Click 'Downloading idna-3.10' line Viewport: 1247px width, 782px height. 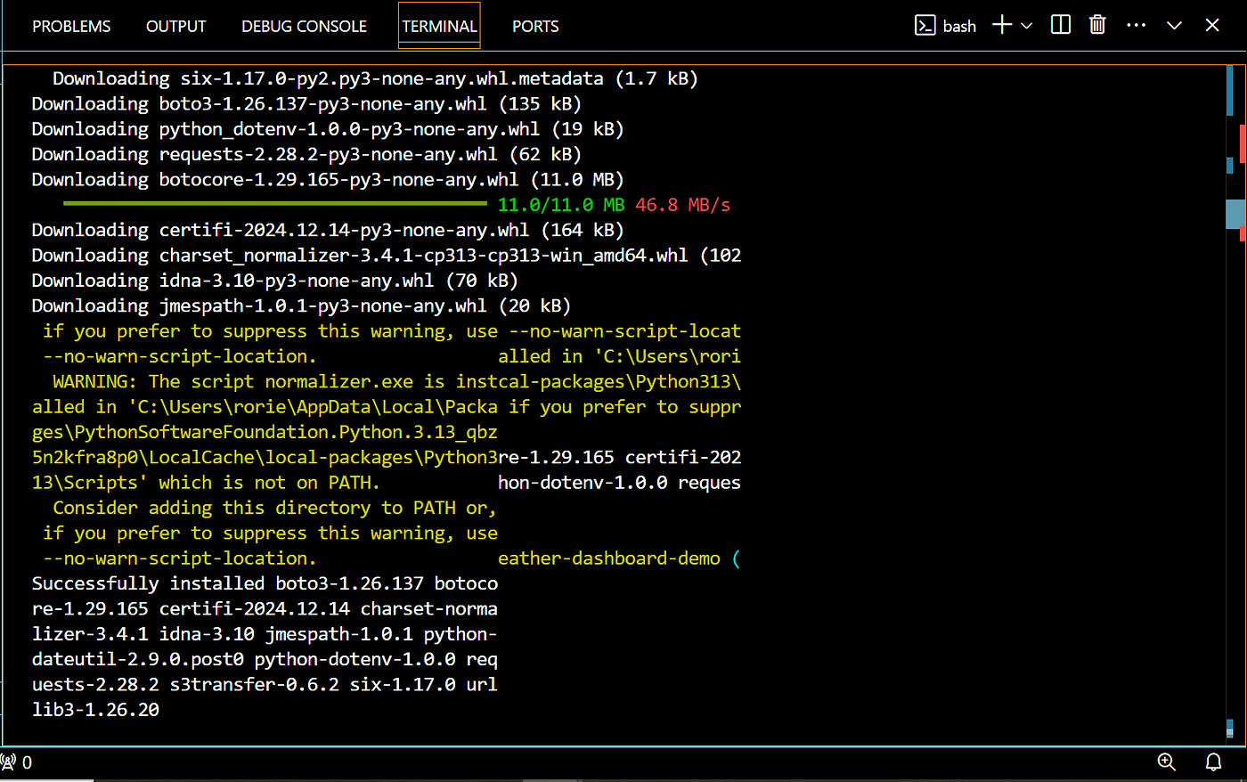pyautogui.click(x=275, y=281)
